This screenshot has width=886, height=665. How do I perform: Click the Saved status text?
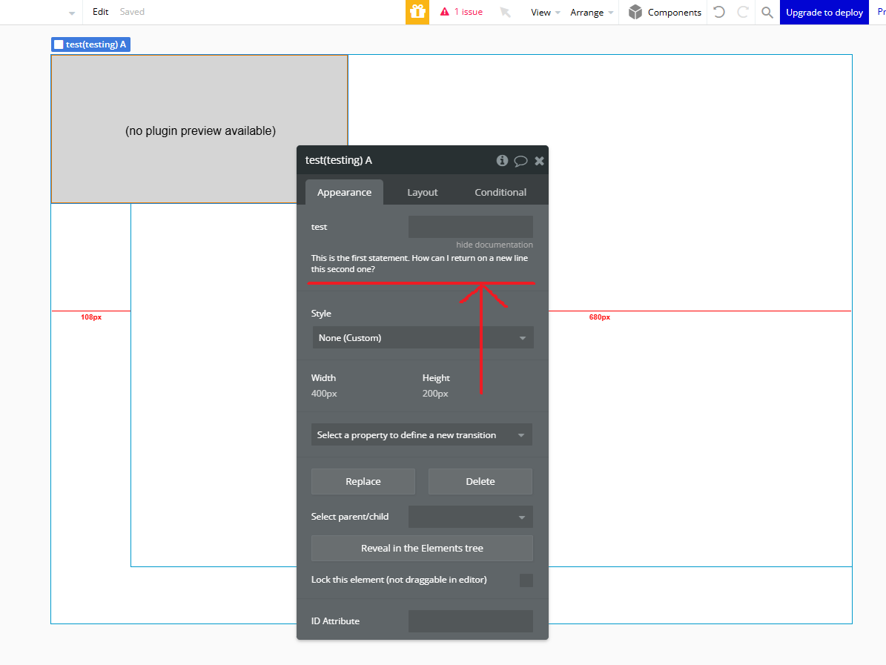click(x=132, y=11)
